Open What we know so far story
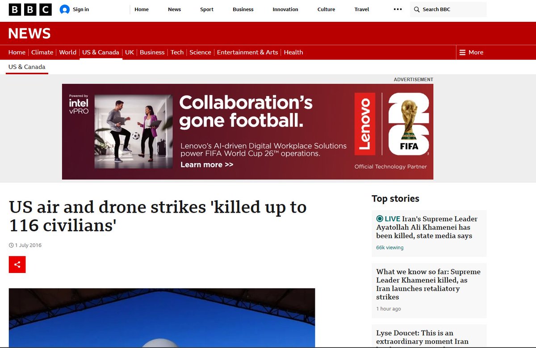 (428, 284)
